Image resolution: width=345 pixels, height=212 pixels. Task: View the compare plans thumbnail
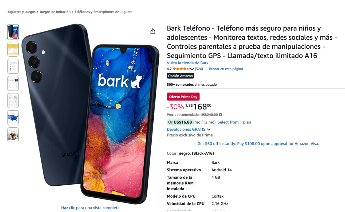click(x=13, y=84)
